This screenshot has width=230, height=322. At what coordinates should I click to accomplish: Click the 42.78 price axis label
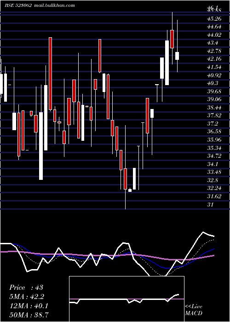click(214, 51)
